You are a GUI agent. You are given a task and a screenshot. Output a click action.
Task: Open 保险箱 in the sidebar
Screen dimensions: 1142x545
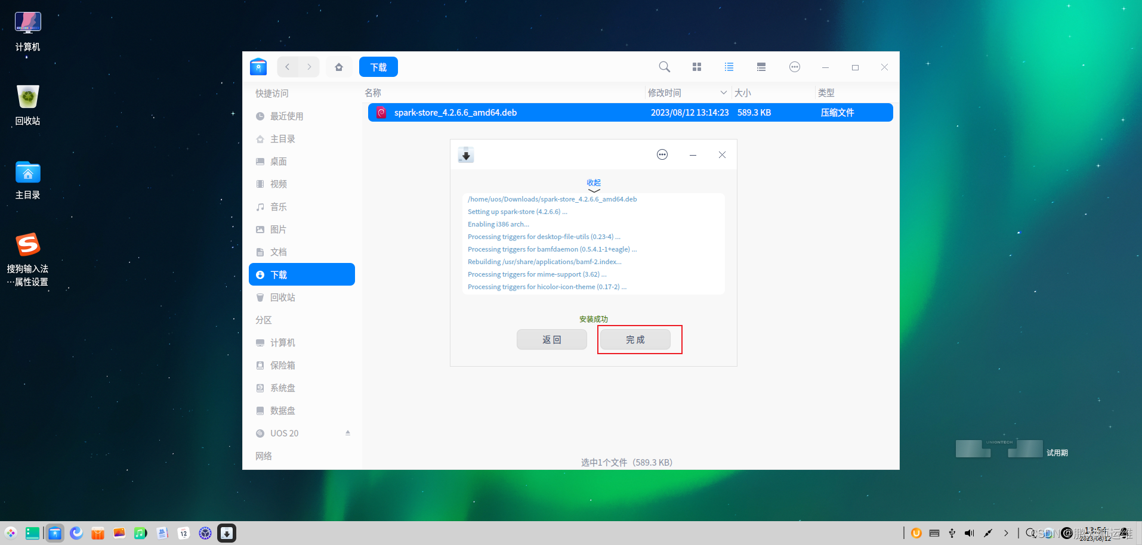(302, 366)
